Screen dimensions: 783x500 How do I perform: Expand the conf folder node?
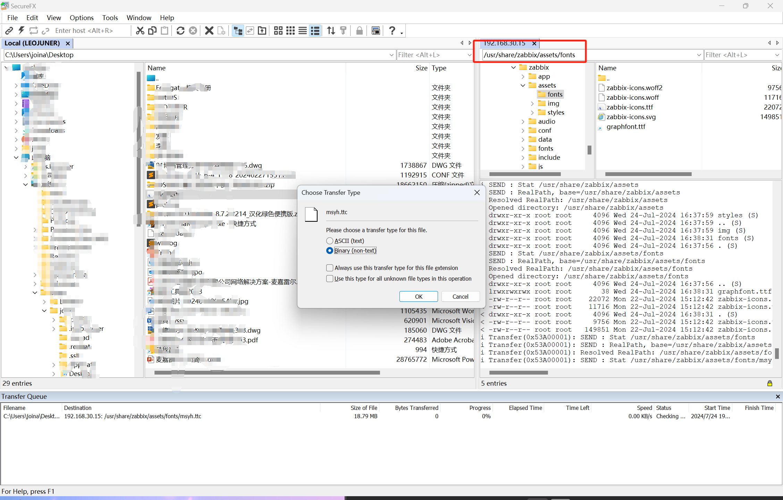pos(523,131)
